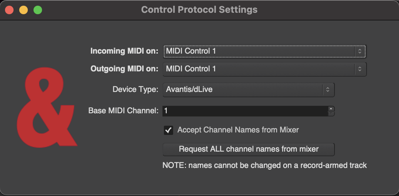Click the 'Accept Channel Names from Mixer' label
The image size is (399, 196).
pyautogui.click(x=238, y=130)
